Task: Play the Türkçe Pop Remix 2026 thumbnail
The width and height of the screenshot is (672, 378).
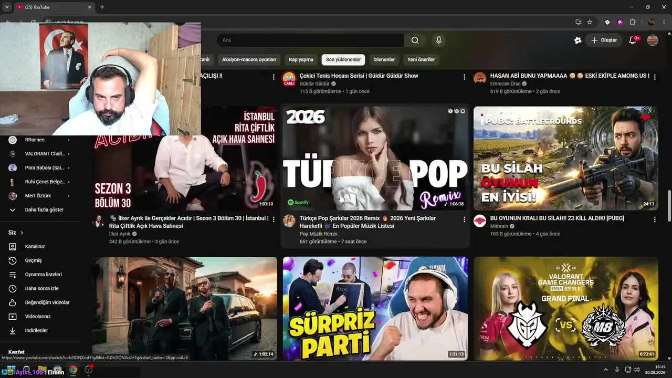Action: [x=375, y=159]
